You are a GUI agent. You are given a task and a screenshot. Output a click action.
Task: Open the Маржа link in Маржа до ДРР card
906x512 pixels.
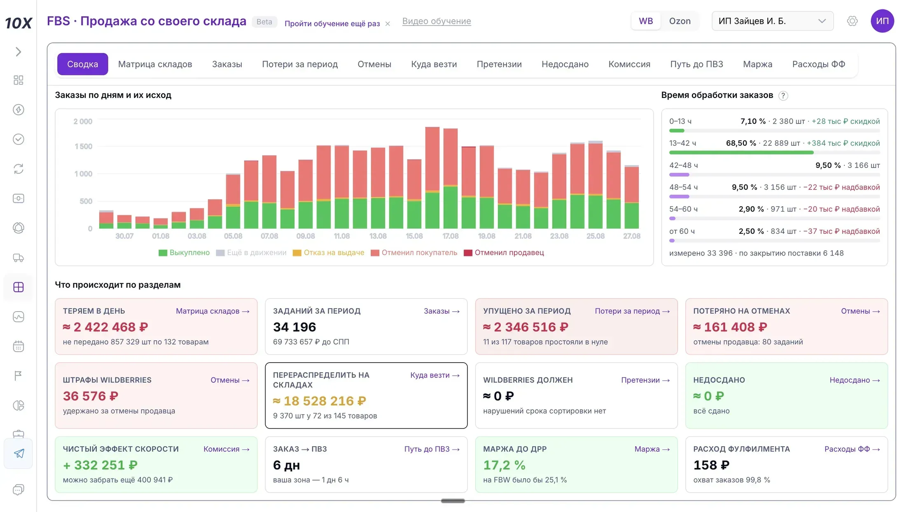pos(652,449)
